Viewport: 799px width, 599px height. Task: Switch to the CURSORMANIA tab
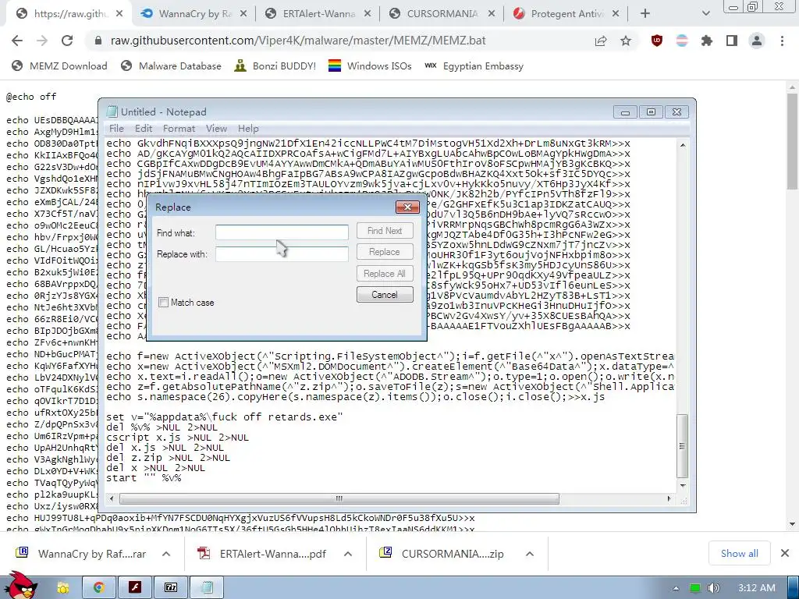pyautogui.click(x=442, y=14)
